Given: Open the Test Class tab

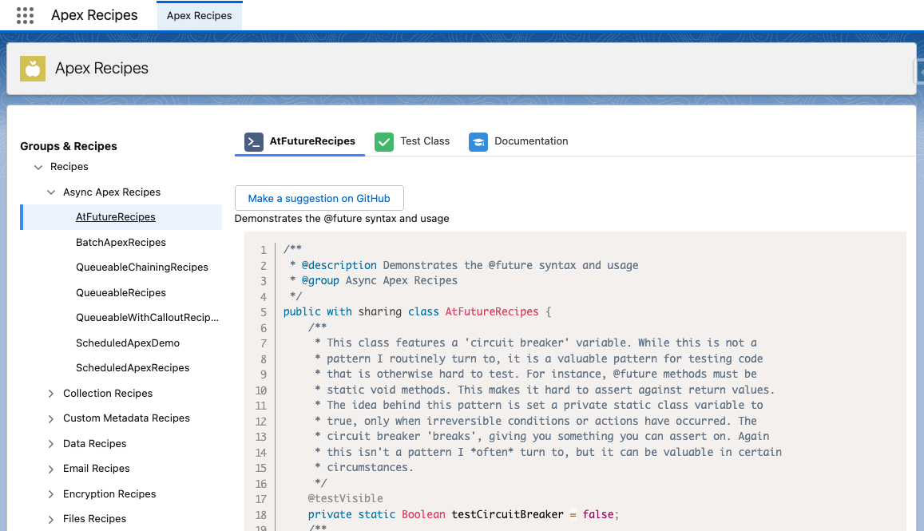Looking at the screenshot, I should tap(413, 141).
